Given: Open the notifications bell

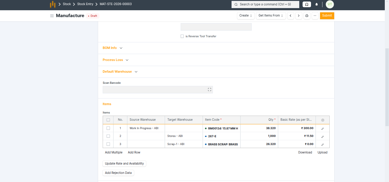Looking at the screenshot, I should click(316, 5).
